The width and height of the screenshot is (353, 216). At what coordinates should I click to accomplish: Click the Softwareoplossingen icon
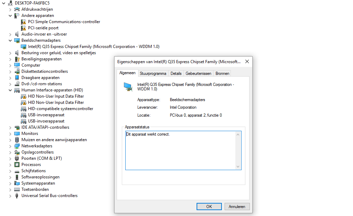[x=17, y=177]
